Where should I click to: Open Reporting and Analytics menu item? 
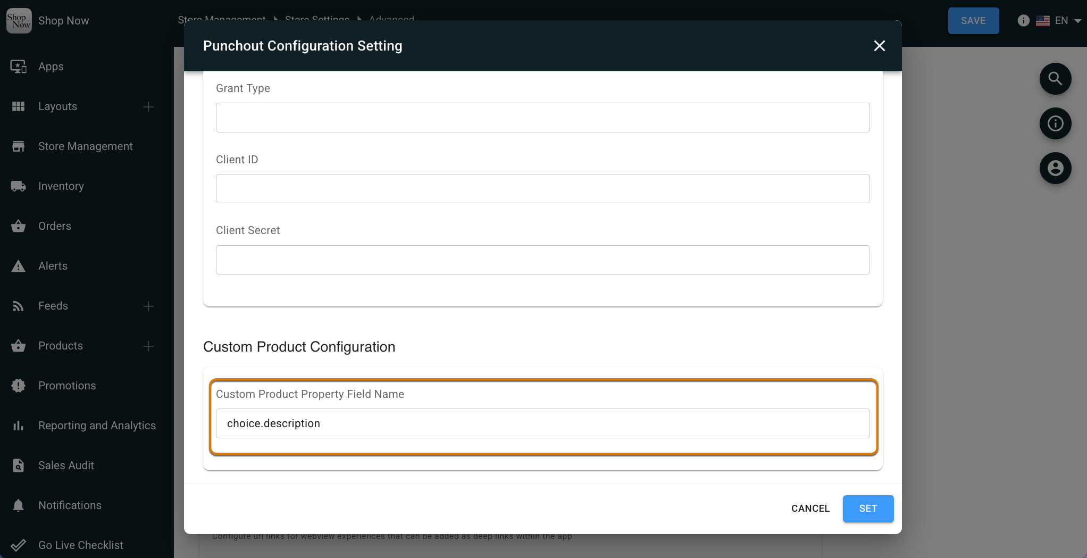[x=97, y=426]
